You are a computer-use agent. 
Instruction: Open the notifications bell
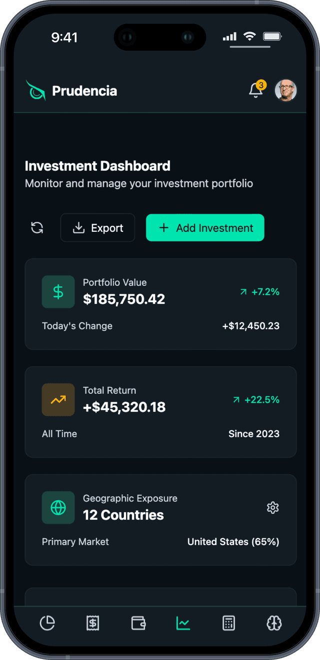(255, 91)
